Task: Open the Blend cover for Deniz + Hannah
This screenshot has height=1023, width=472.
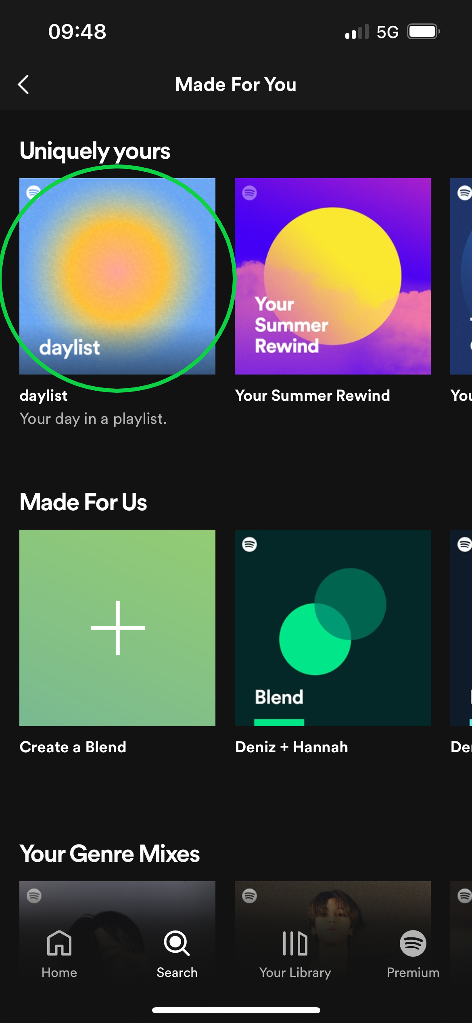Action: click(333, 628)
